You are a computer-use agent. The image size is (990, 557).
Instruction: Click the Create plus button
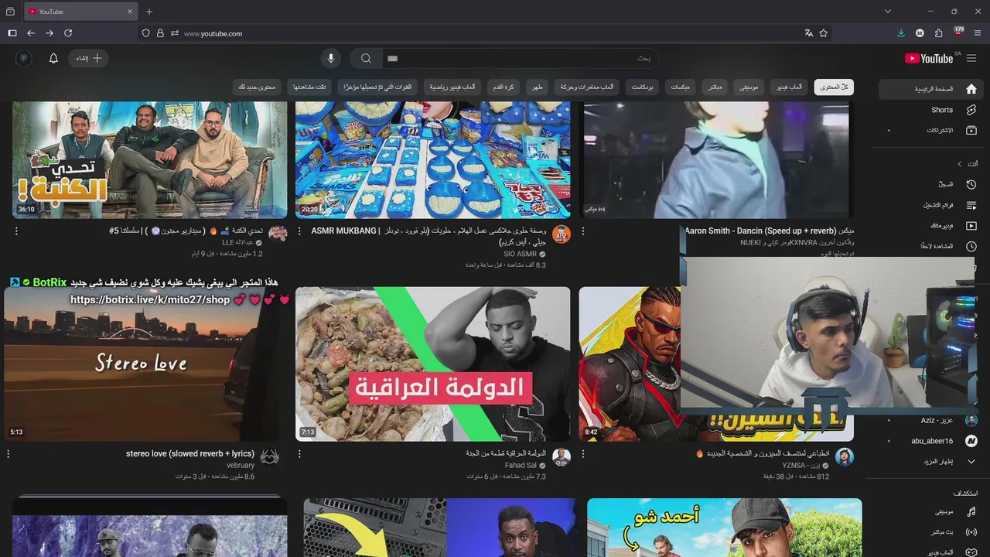(89, 58)
